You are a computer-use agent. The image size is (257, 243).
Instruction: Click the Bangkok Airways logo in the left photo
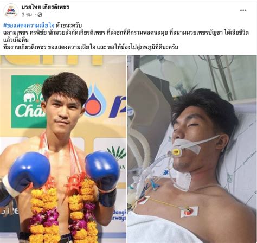click(120, 215)
